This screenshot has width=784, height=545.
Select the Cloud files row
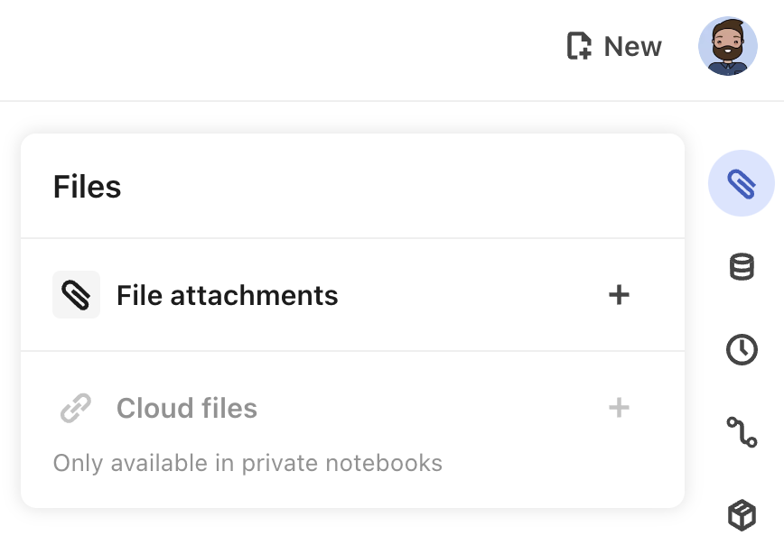coord(186,408)
